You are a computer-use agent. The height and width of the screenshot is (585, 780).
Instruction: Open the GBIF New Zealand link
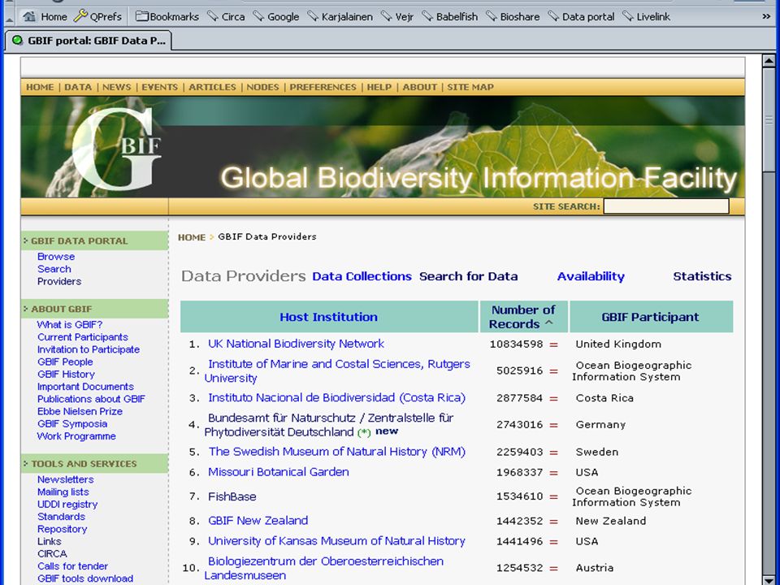point(258,521)
